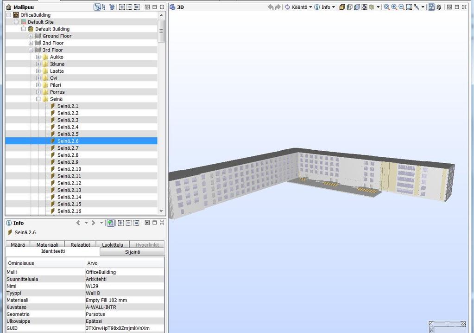Click the Arvo column header
The image size is (474, 333).
(125, 263)
